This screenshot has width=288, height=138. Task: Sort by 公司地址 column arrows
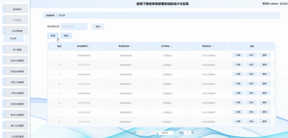(171, 46)
